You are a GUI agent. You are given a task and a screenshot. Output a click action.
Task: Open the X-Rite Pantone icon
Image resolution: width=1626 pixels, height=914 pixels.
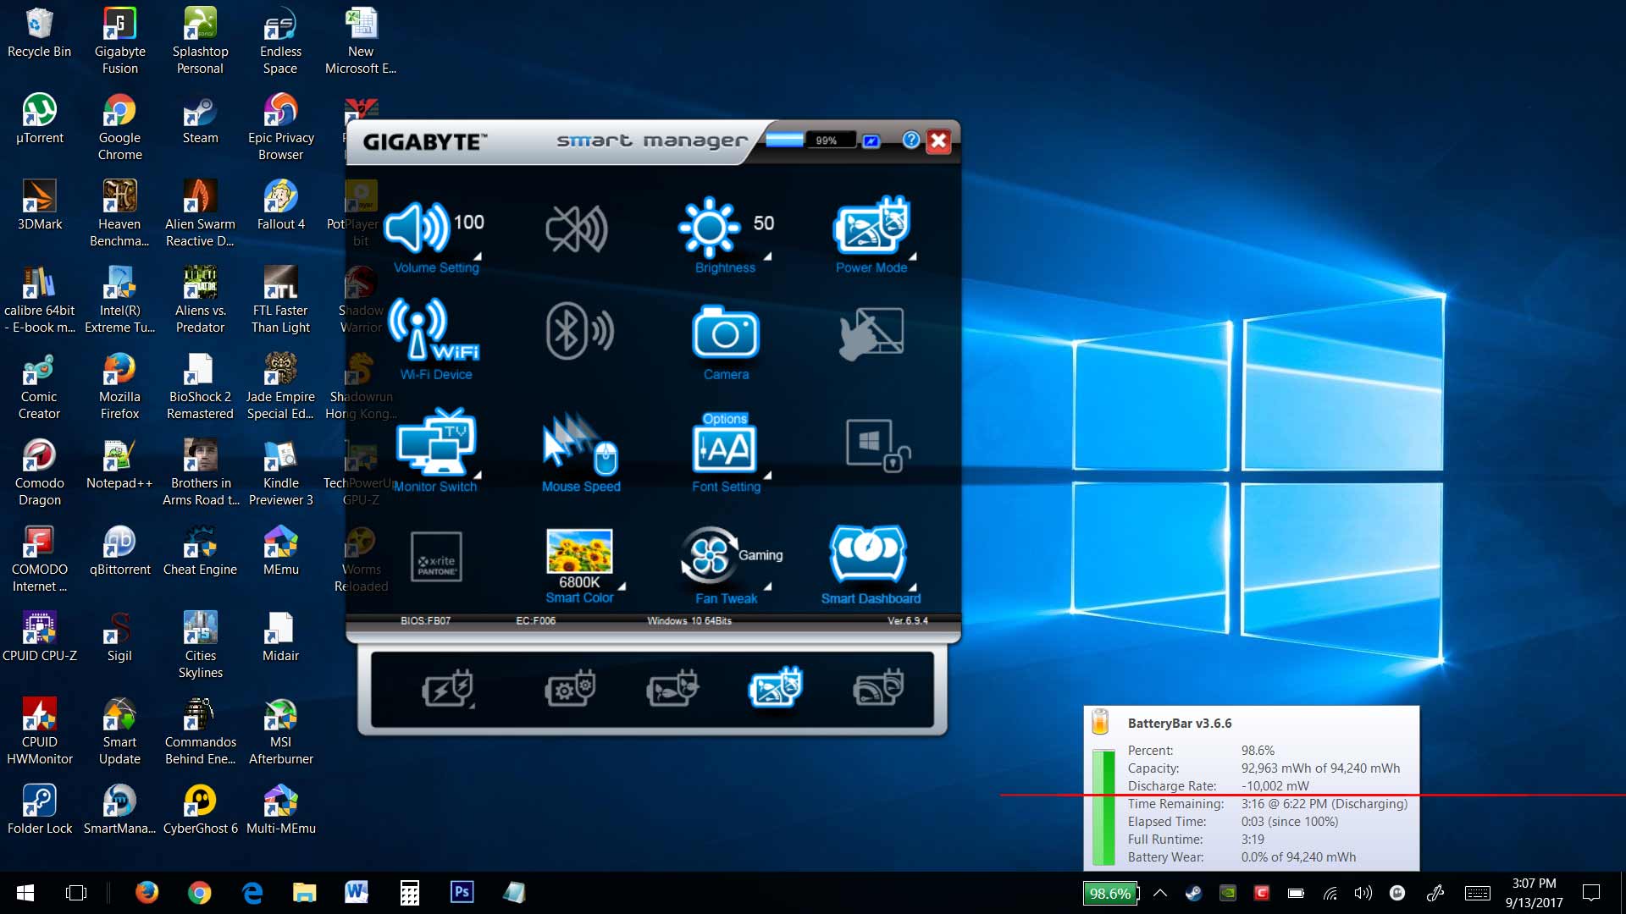436,557
